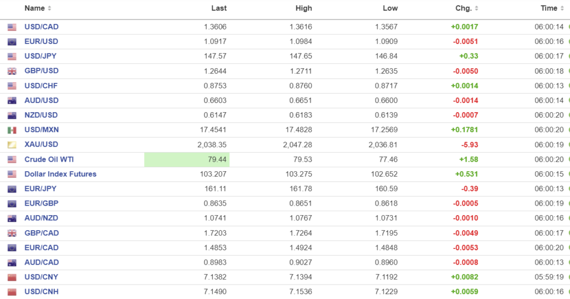Click the highlighted Crude Oil last price 79.44
This screenshot has height=299, width=570.
(217, 160)
